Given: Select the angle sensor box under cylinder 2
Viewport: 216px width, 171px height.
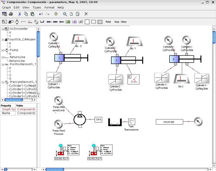Looking at the screenshot, I should click(133, 79).
